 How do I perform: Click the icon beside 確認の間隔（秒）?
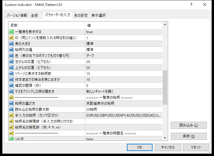[11, 86]
